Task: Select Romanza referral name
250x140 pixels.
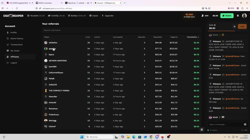Action: tap(53, 108)
